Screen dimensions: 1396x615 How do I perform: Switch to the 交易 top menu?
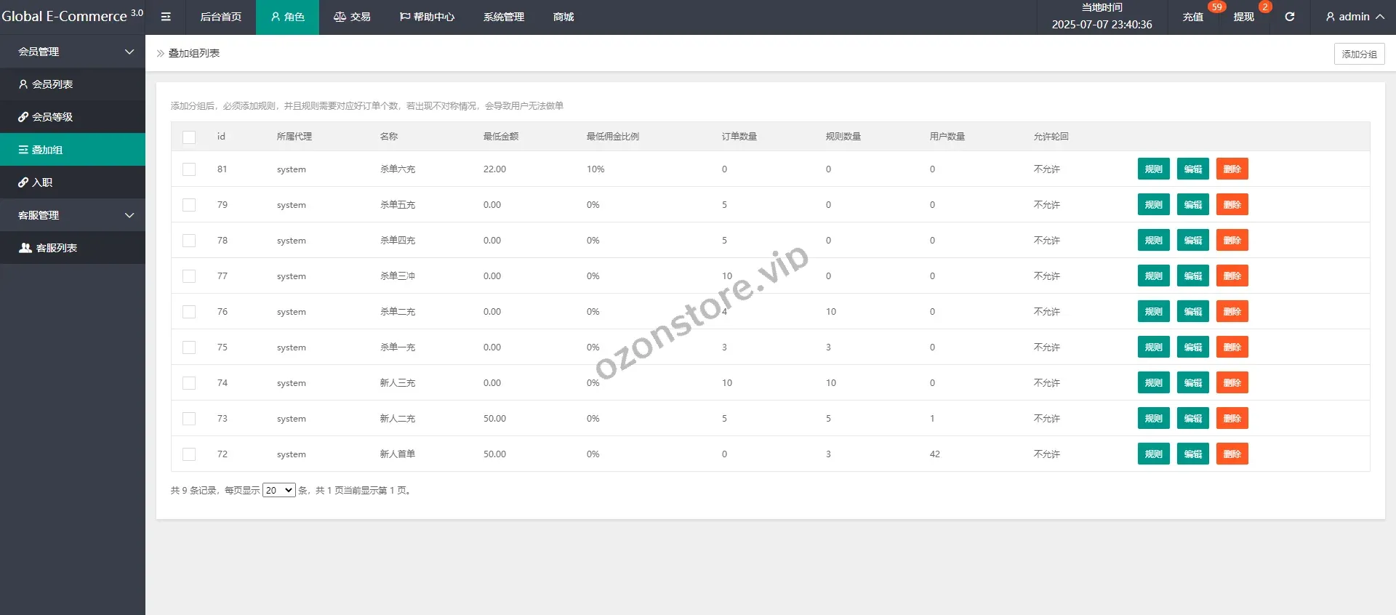pyautogui.click(x=352, y=17)
